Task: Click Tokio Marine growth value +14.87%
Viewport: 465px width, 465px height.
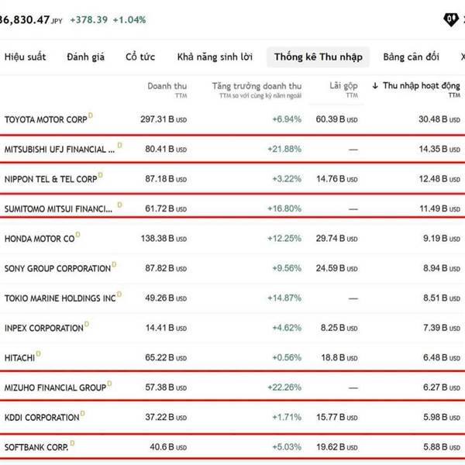Action: click(x=284, y=298)
